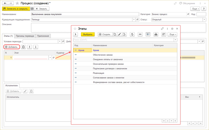Delete the stage row with trash icon
The height and width of the screenshot is (130, 209).
click(x=23, y=47)
